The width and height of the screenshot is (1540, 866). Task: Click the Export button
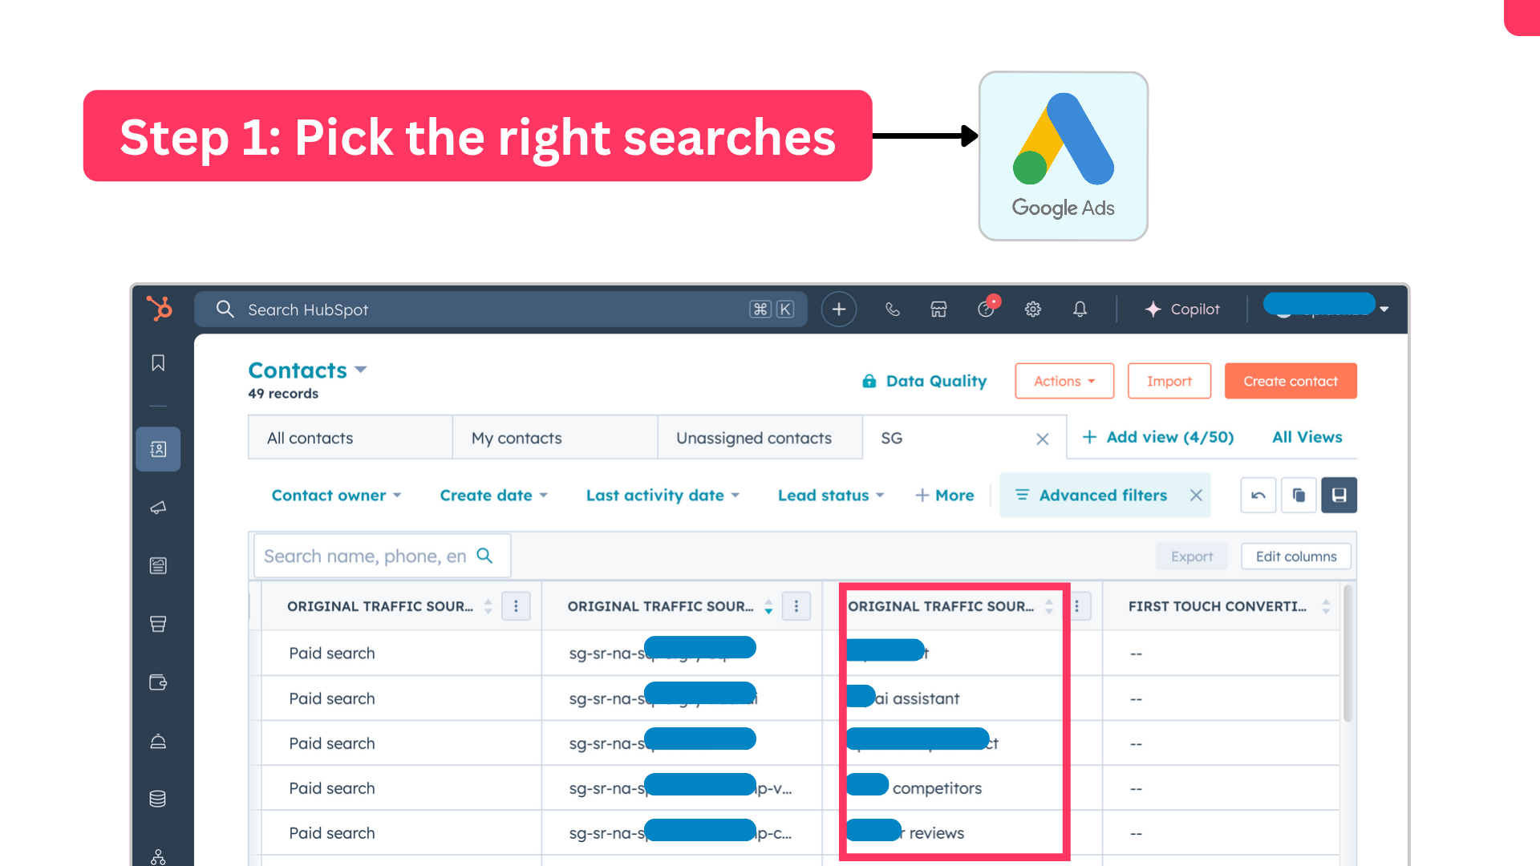tap(1192, 556)
